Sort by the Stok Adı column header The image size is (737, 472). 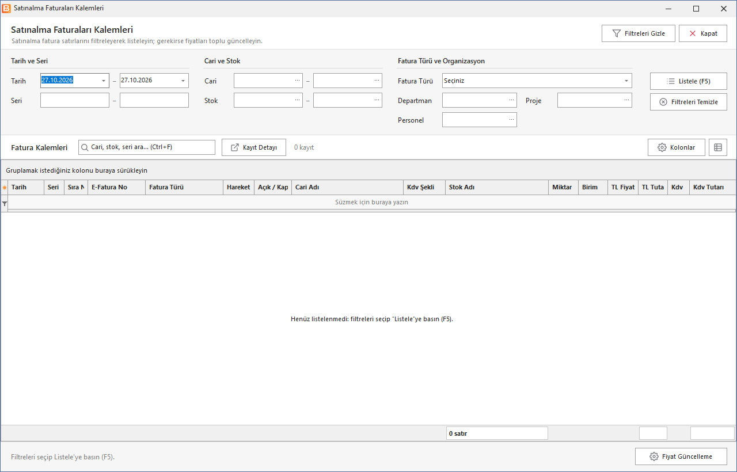click(497, 187)
